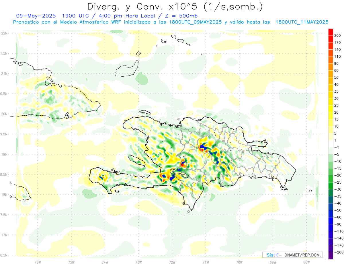Click the legend value '140'
The height and width of the screenshot is (266, 344).
[x=338, y=49]
